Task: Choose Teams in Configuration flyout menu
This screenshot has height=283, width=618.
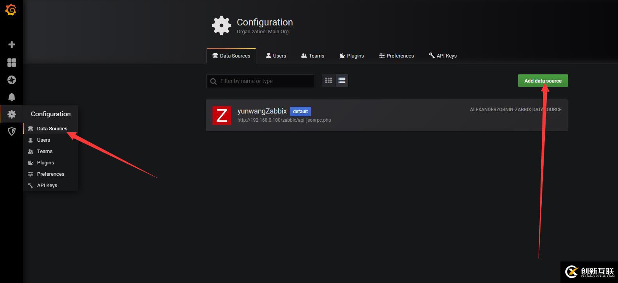Action: click(50, 151)
